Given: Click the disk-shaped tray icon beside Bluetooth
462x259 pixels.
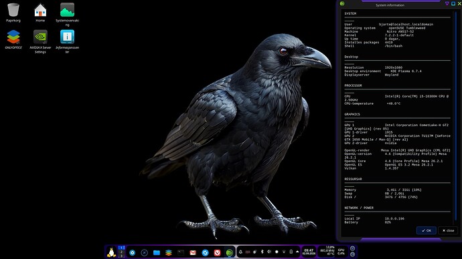Looking at the screenshot, I should tap(255, 252).
